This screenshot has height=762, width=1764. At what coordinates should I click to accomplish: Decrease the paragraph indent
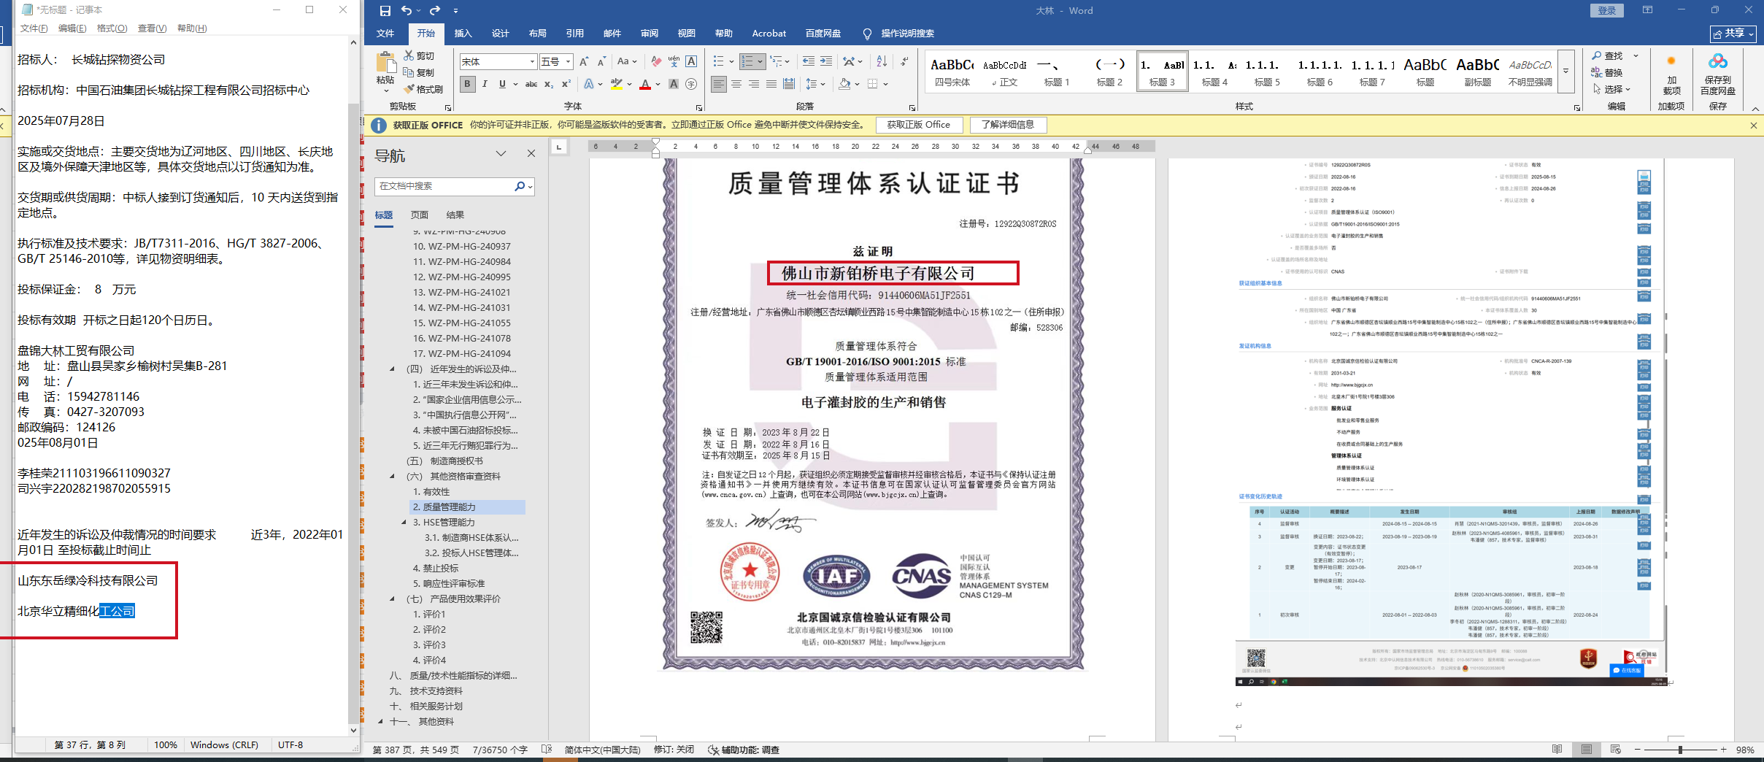[x=808, y=62]
